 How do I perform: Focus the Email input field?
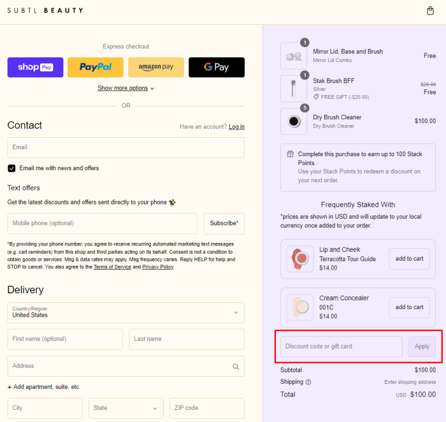pyautogui.click(x=126, y=147)
